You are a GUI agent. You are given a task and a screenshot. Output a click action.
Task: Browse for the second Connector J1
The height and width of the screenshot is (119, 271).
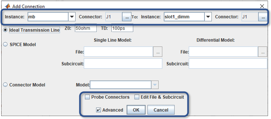263,17
